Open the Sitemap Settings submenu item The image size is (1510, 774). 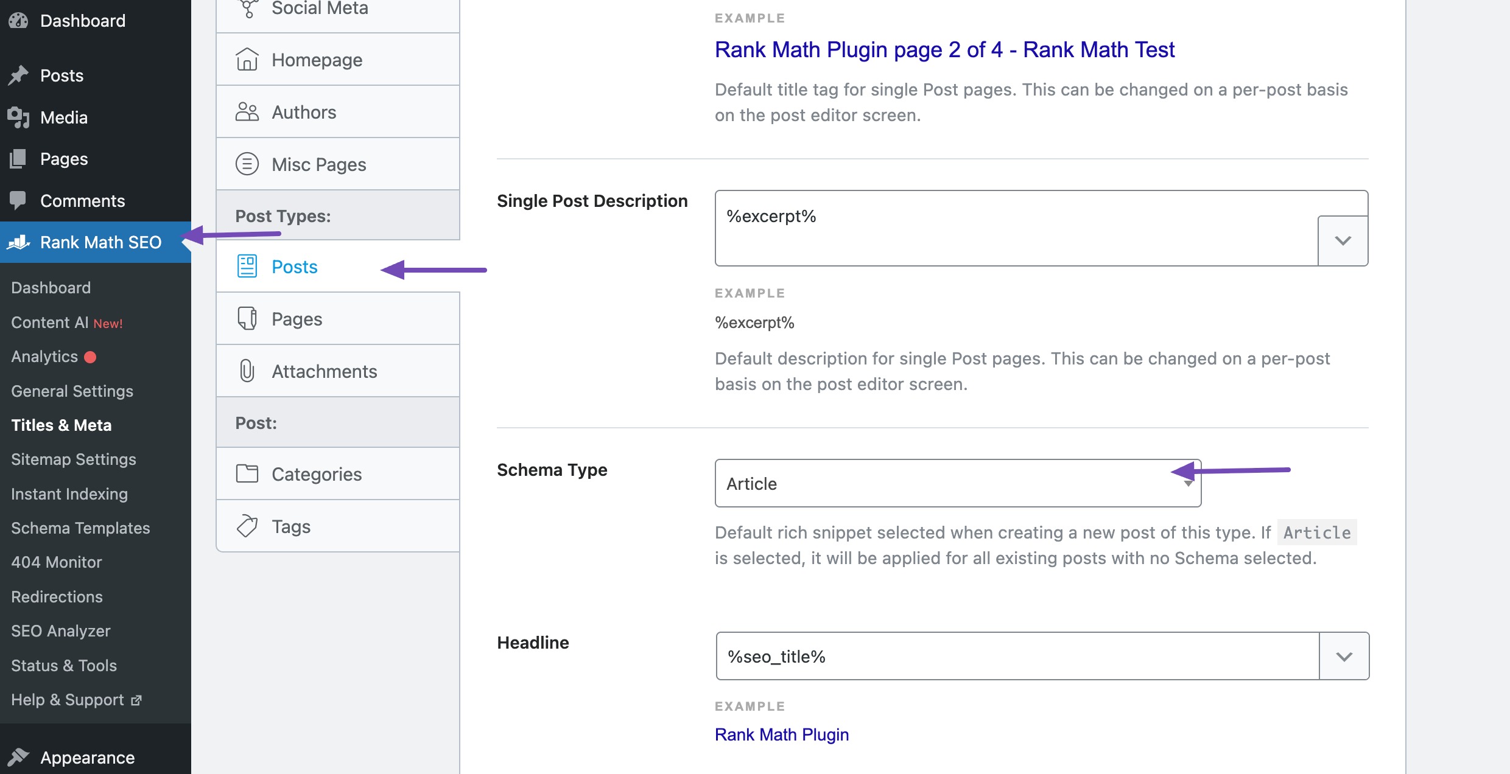pos(74,459)
